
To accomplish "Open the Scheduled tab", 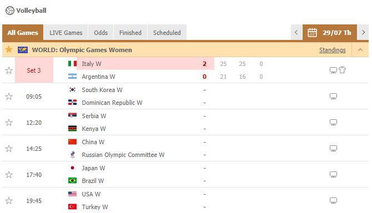I will tap(167, 33).
